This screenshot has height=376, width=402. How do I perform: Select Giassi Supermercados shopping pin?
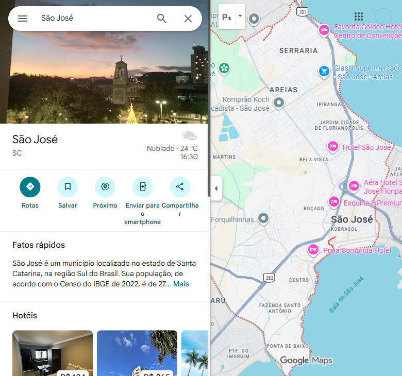(324, 72)
